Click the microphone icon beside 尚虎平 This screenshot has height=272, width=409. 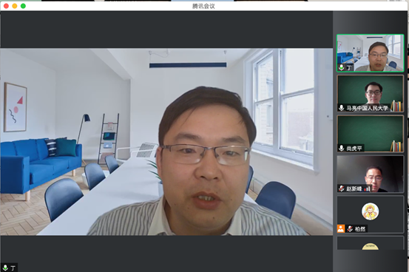point(341,148)
